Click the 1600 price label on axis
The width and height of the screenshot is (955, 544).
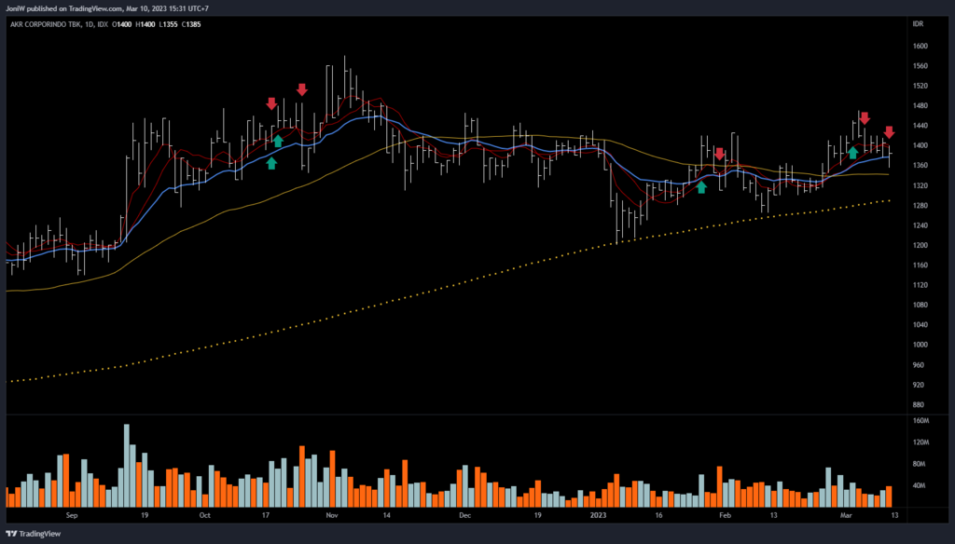point(920,46)
